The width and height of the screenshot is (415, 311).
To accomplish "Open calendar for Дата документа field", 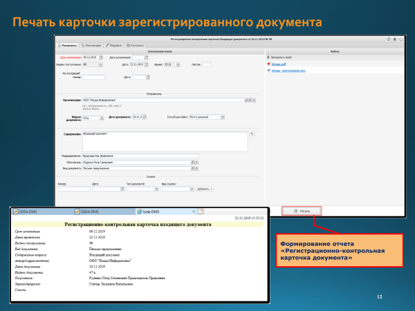I will point(145,117).
